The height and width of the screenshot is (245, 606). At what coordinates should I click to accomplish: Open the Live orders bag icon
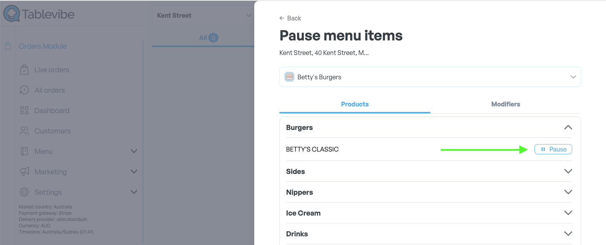tap(24, 70)
